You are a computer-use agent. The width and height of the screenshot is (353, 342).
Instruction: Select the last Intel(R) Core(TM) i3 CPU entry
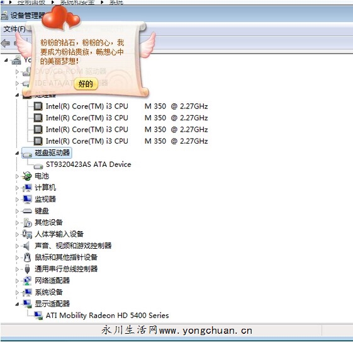(x=126, y=141)
